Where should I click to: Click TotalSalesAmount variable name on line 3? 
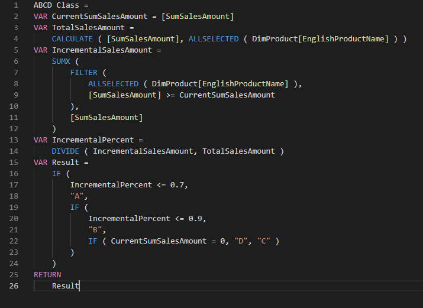tap(88, 27)
